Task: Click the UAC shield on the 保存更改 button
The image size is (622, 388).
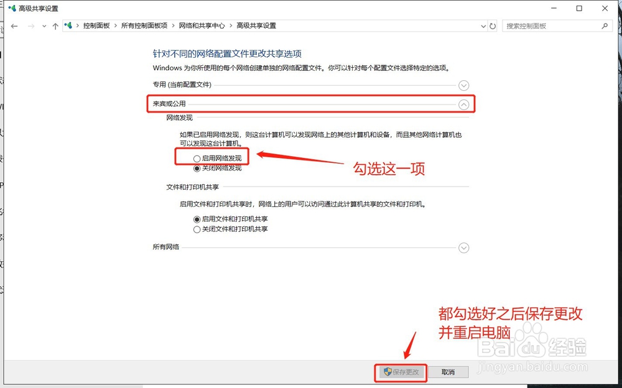Action: point(388,372)
